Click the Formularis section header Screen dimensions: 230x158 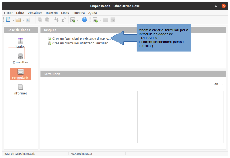[x=133, y=74]
